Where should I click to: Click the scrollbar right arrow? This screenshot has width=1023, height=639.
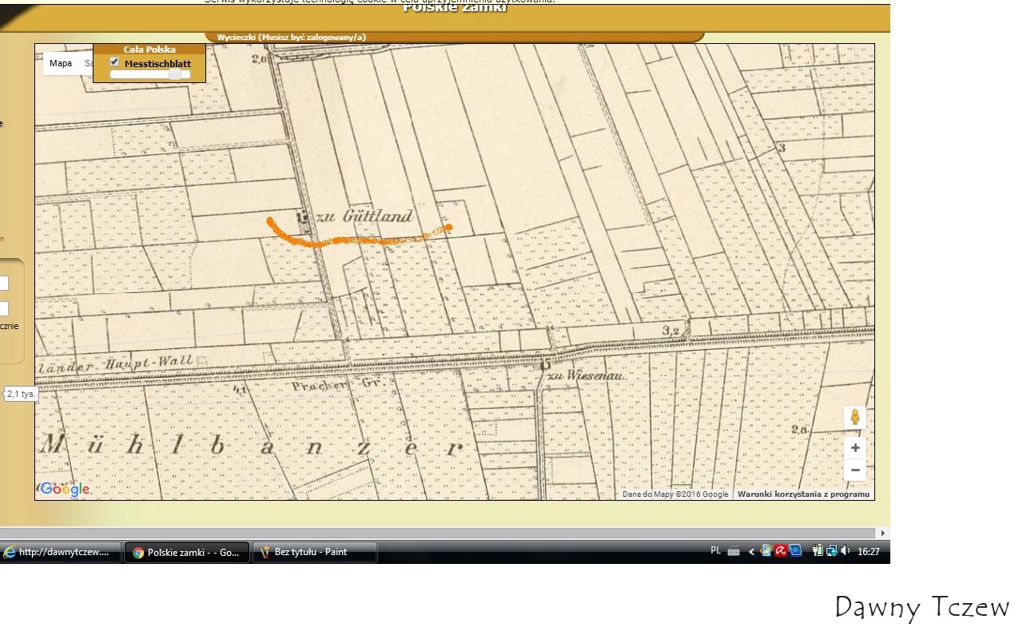[883, 533]
